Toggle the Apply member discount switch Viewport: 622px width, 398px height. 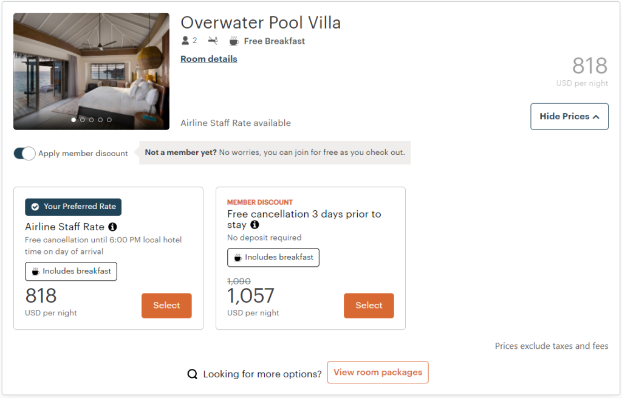[x=25, y=153]
